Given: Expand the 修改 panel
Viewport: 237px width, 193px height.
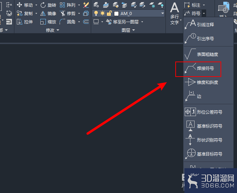Looking at the screenshot, I should pyautogui.click(x=53, y=30).
